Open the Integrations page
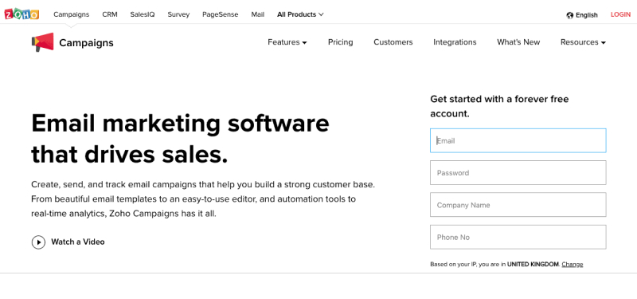Viewport: 637px width, 299px height. pyautogui.click(x=455, y=42)
